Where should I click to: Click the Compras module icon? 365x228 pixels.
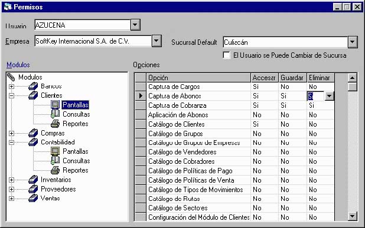point(33,133)
